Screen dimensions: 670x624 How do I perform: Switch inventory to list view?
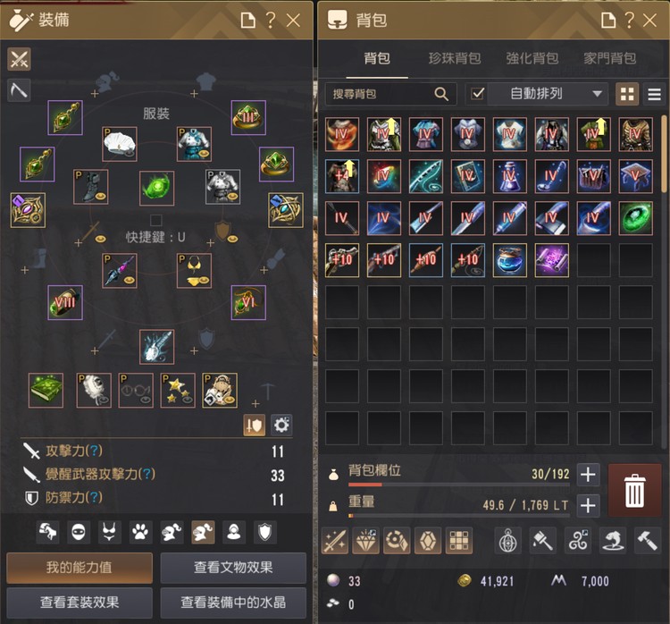[654, 94]
